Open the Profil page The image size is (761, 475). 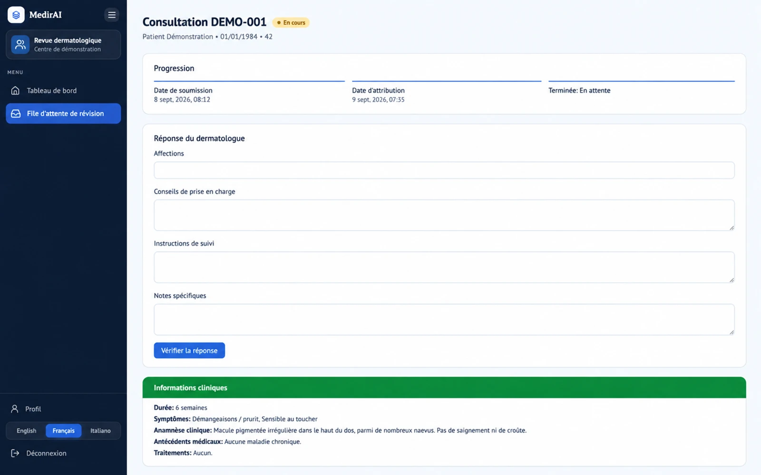63,408
